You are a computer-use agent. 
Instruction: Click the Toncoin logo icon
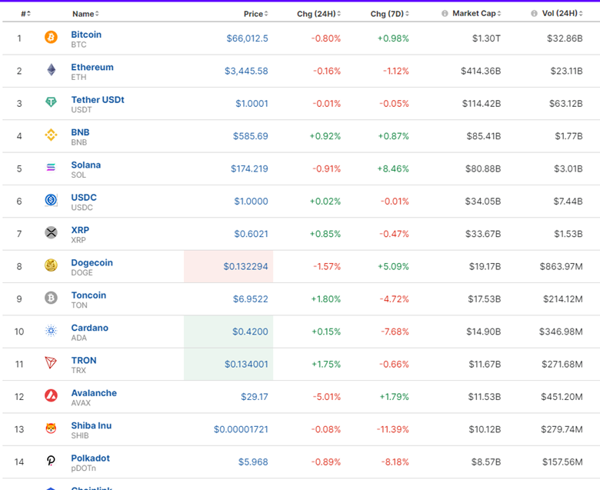[51, 298]
